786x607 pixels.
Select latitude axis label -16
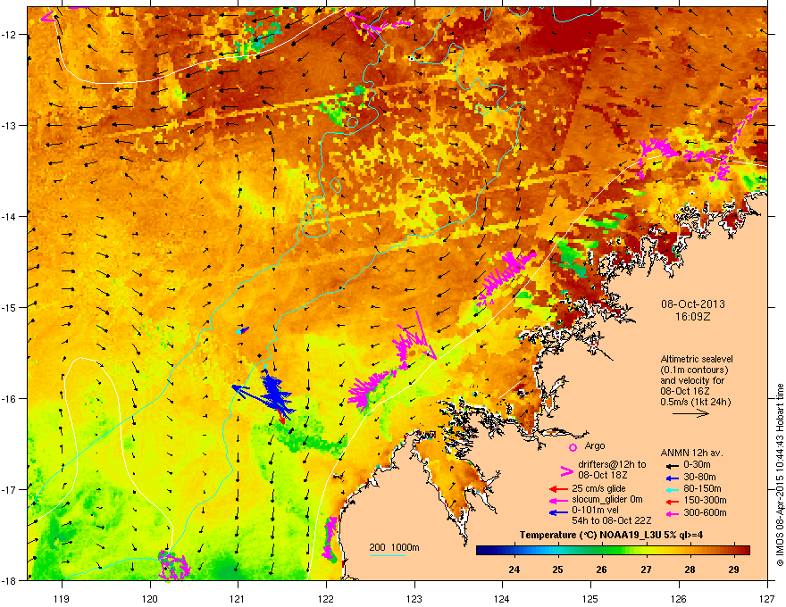click(9, 399)
